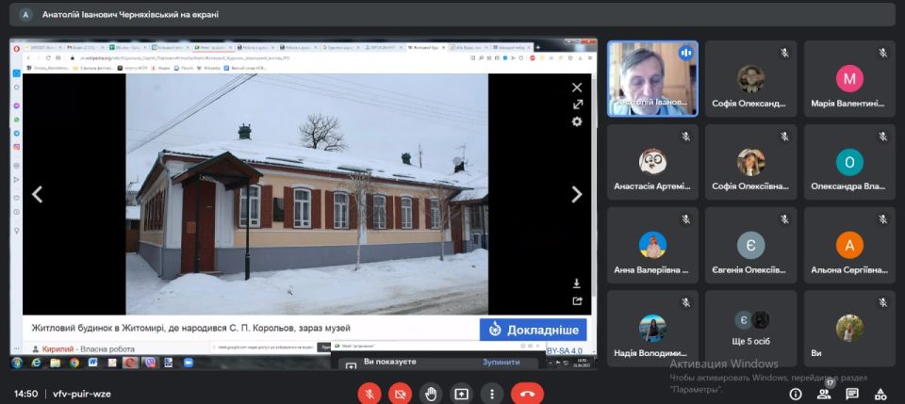The height and width of the screenshot is (404, 905).
Task: Go to next image with right arrow
Action: [x=576, y=195]
